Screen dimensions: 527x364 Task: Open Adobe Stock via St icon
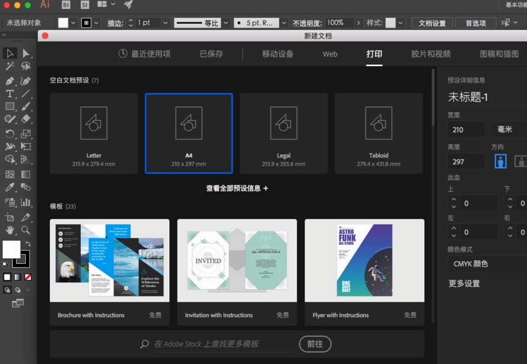click(x=85, y=4)
